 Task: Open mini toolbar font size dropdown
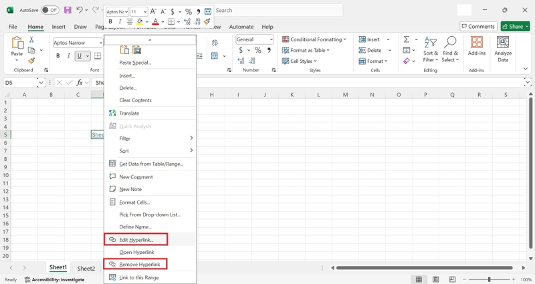coord(145,11)
